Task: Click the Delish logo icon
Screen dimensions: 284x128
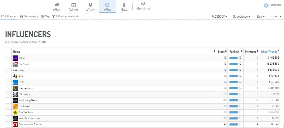Action: click(15, 70)
